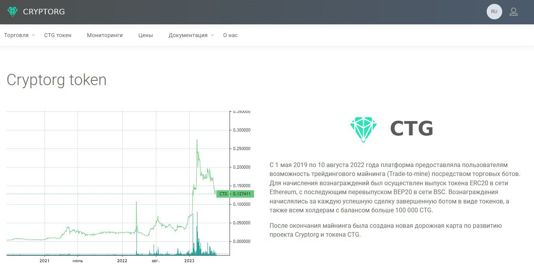Open the Торговля menu
The image size is (534, 268).
click(16, 35)
